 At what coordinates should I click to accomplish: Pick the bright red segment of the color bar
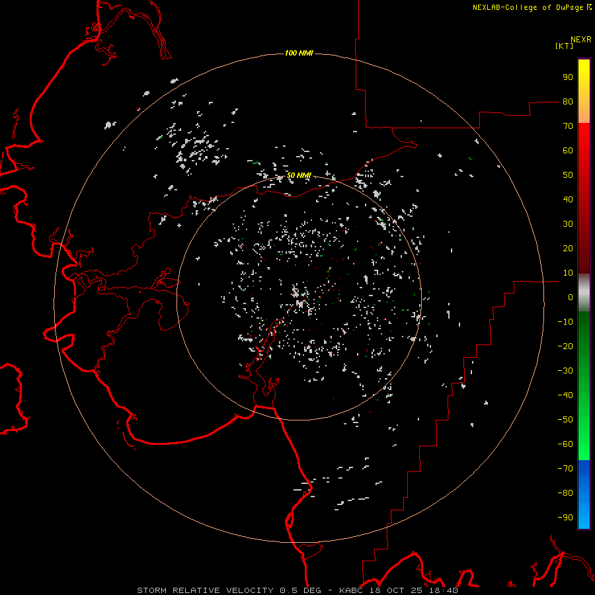(584, 140)
